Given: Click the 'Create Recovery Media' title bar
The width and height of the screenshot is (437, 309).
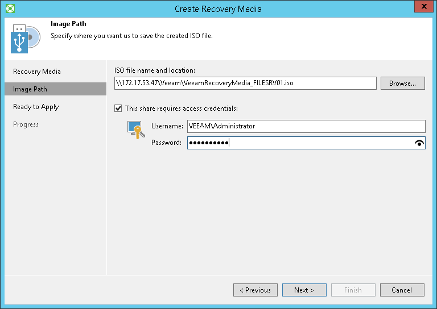Looking at the screenshot, I should 218,9.
